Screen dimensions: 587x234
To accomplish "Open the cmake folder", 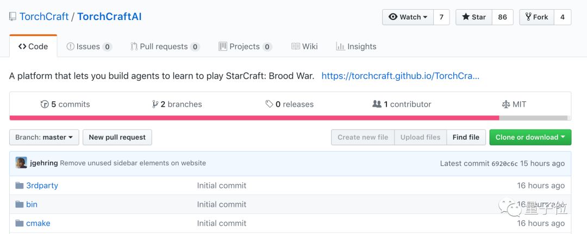I will 38,223.
